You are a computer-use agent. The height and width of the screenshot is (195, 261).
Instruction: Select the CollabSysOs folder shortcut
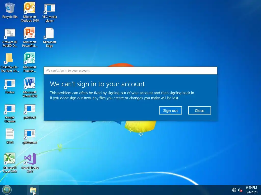click(x=10, y=63)
